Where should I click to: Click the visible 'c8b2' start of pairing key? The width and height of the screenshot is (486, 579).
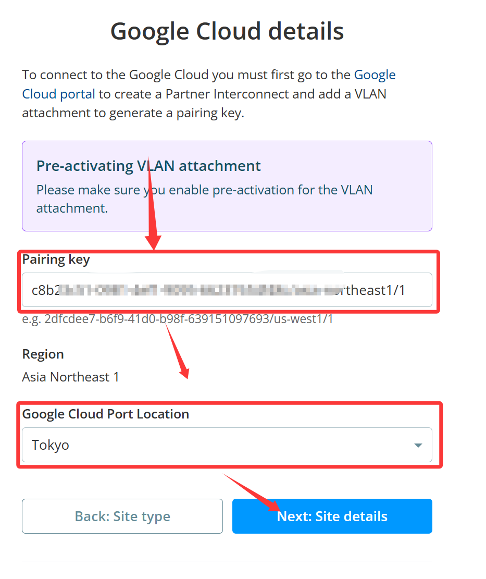pos(45,290)
